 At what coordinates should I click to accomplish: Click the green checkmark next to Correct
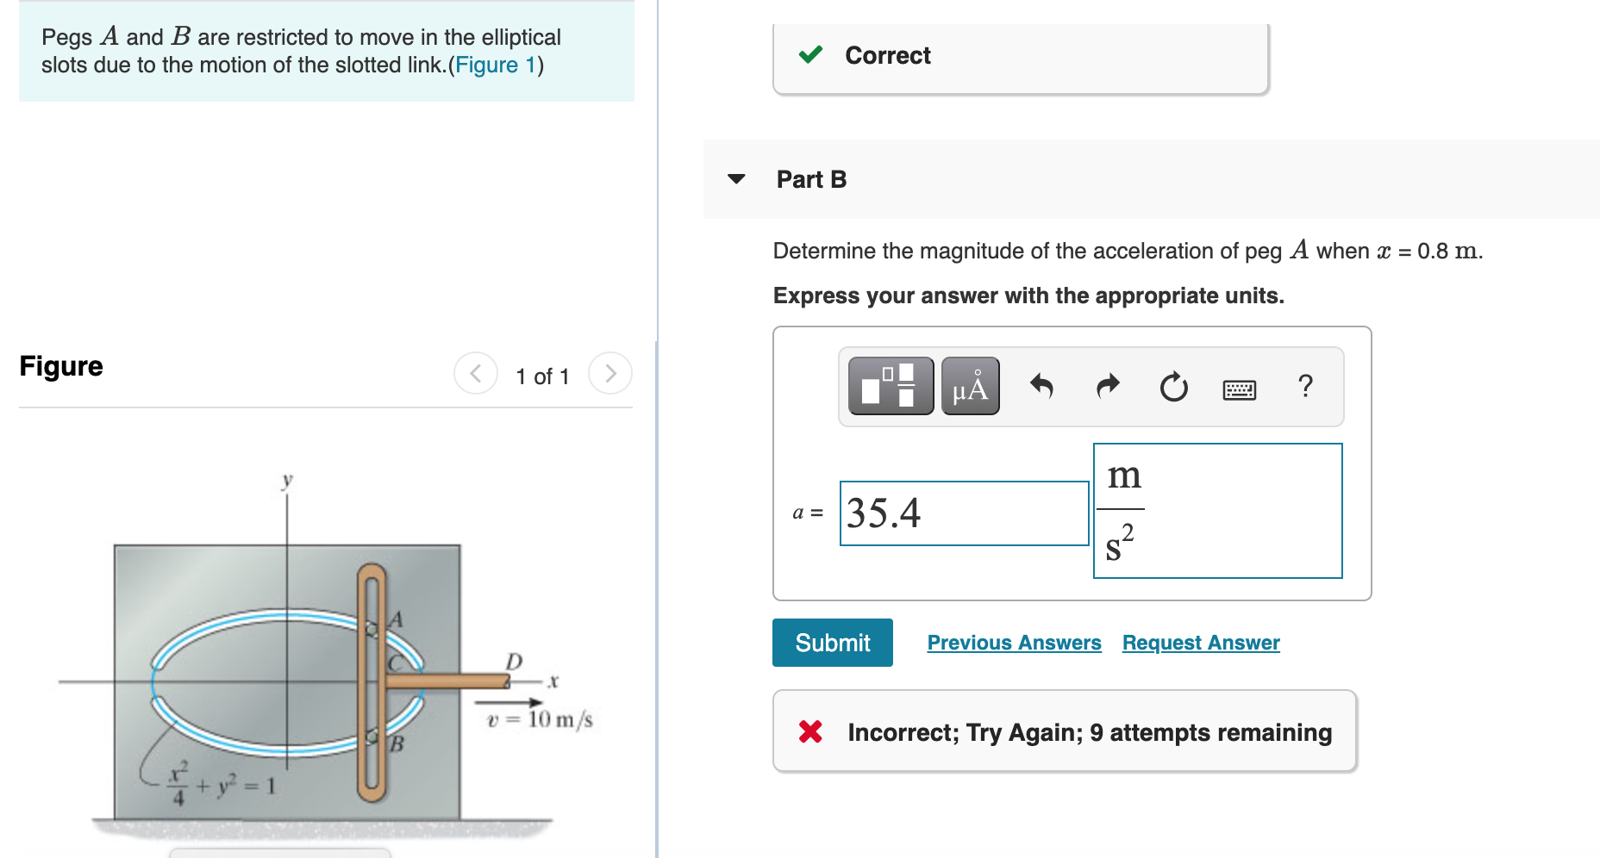point(810,55)
